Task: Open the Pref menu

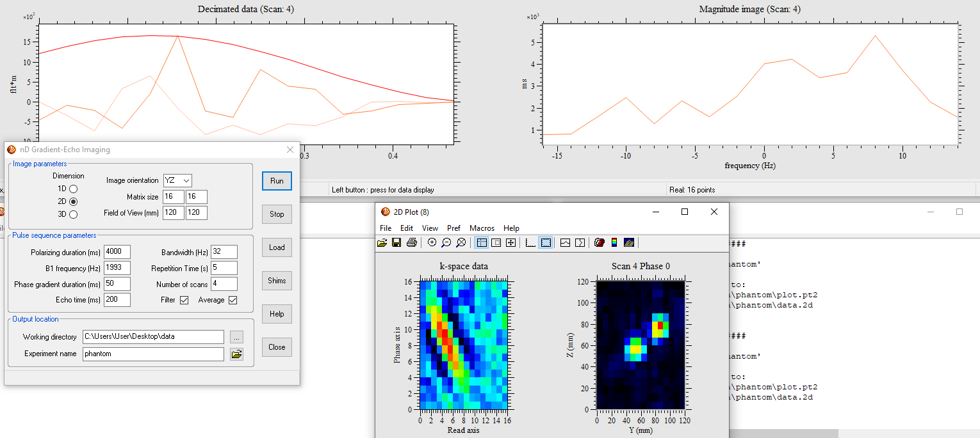Action: (453, 228)
